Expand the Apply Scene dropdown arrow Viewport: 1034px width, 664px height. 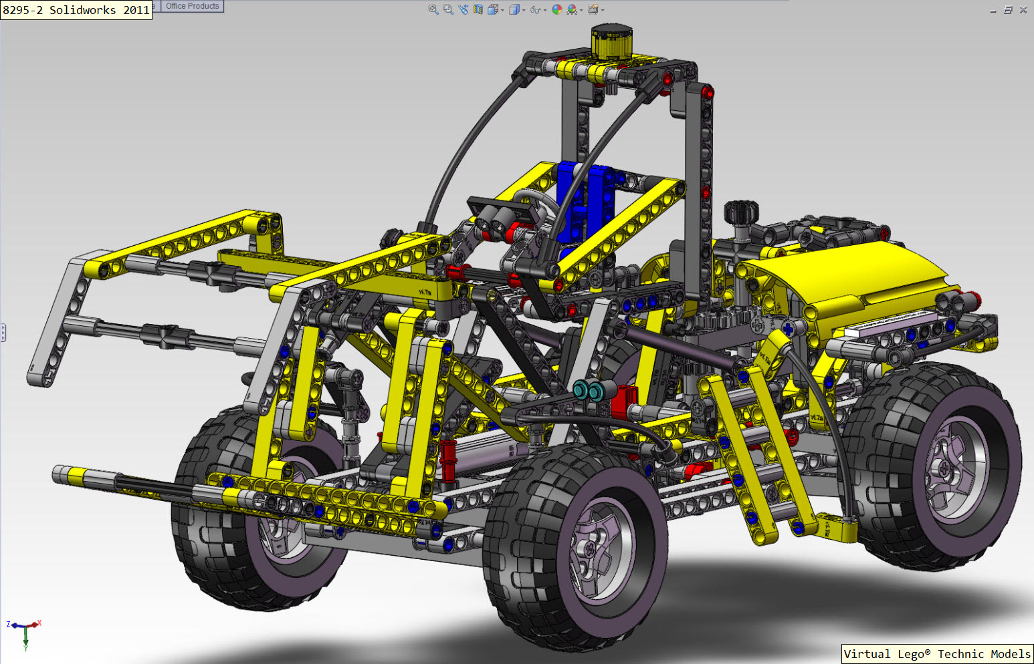tap(581, 10)
